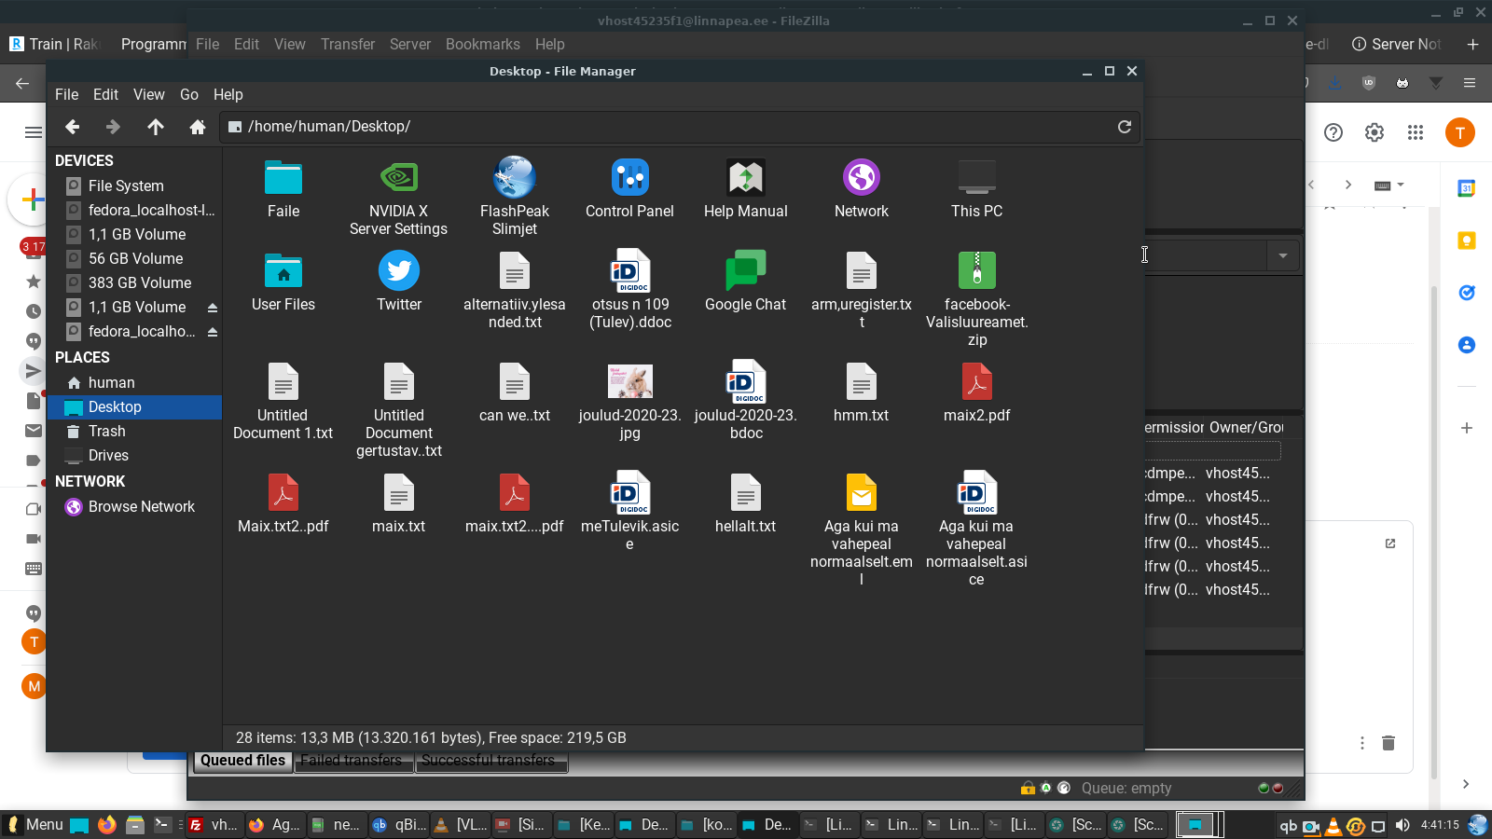
Task: Open the dropdown arrow right of File Manager
Action: pos(1283,255)
